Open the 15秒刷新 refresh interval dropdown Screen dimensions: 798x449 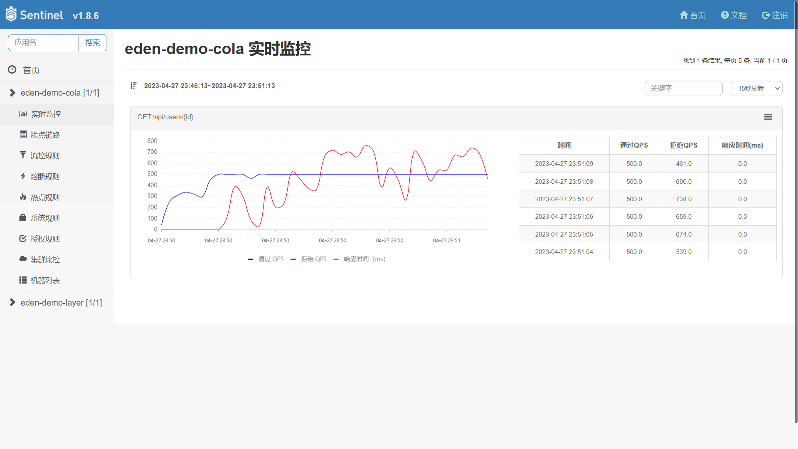click(x=756, y=88)
